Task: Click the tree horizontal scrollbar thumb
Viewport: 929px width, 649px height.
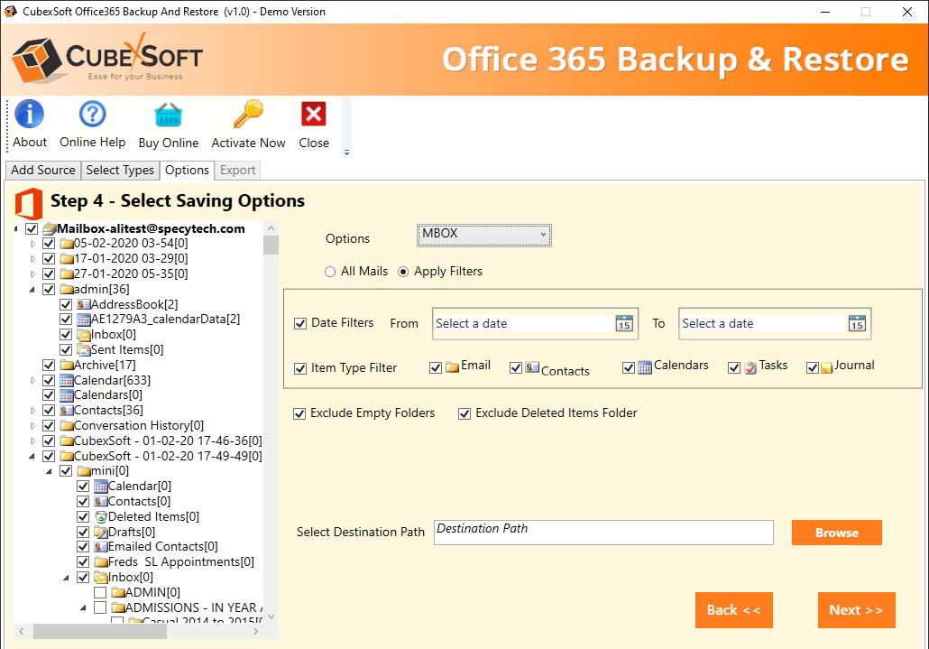Action: click(x=99, y=632)
